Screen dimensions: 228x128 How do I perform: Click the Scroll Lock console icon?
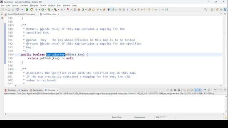[x=188, y=90]
